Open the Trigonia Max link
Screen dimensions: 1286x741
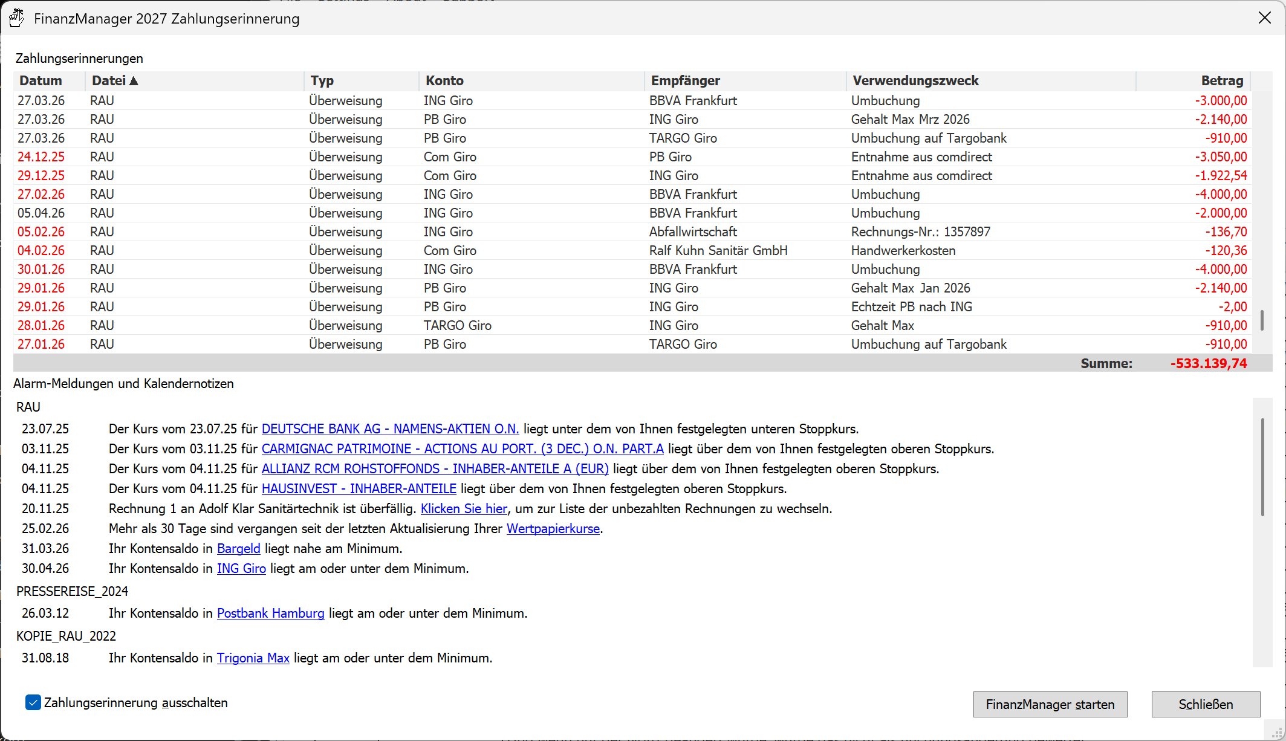(253, 658)
